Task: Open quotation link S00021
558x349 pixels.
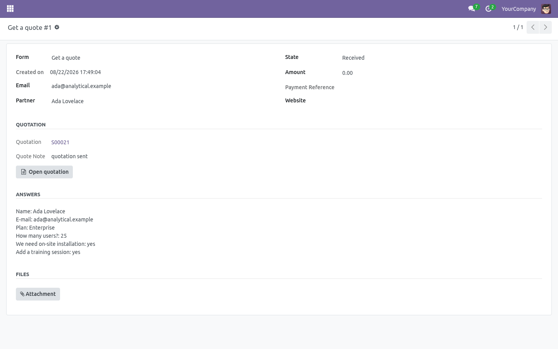Action: click(60, 142)
